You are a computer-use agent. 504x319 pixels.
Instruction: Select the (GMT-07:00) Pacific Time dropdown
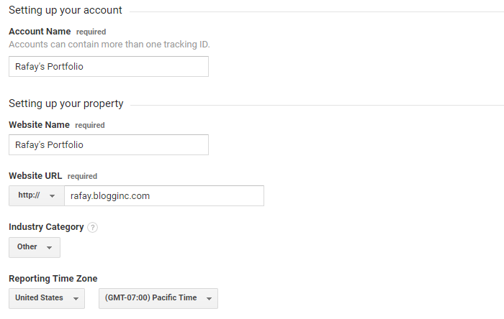point(158,298)
